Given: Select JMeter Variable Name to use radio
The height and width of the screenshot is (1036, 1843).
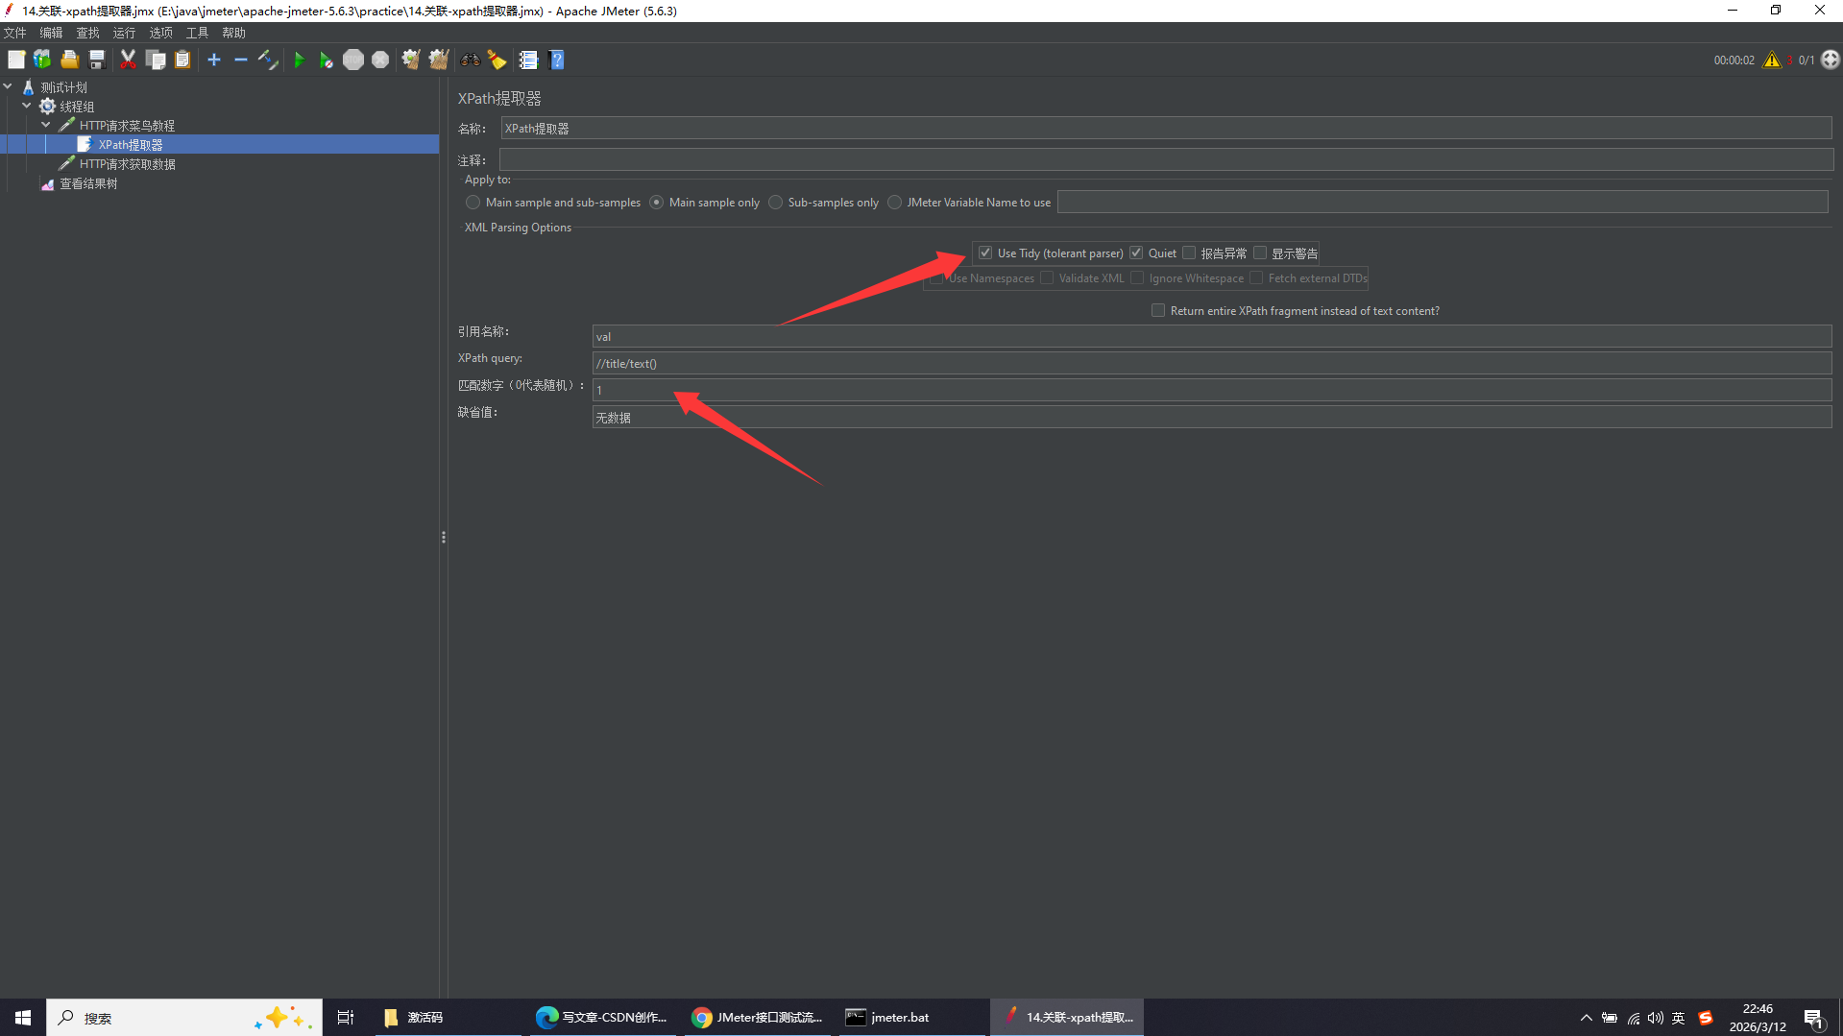Looking at the screenshot, I should click(895, 203).
